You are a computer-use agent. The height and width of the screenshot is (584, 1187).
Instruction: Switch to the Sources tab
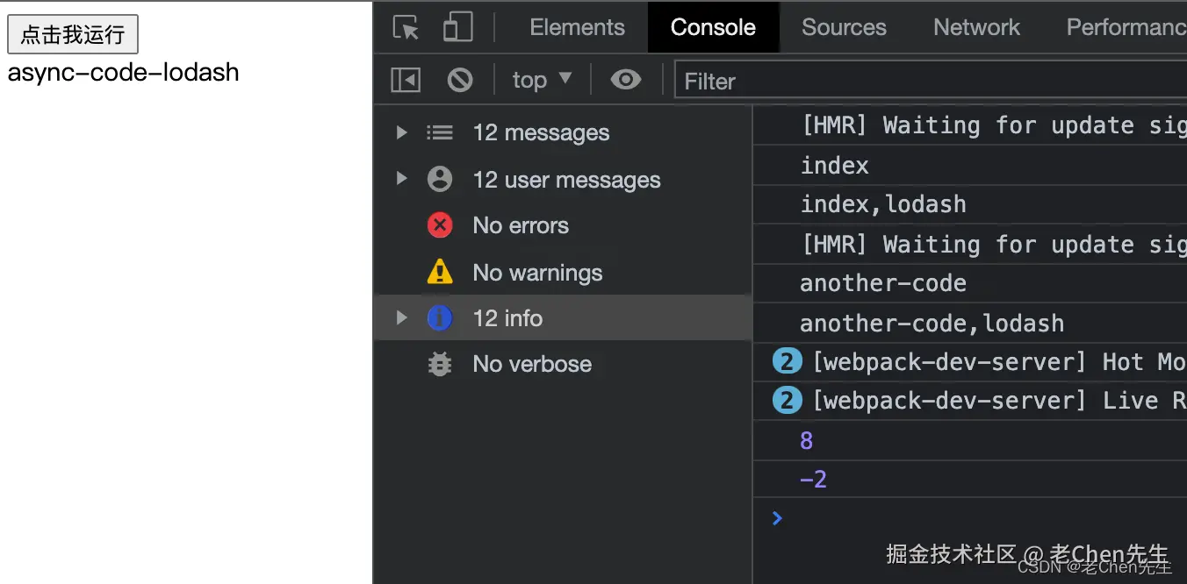(844, 28)
